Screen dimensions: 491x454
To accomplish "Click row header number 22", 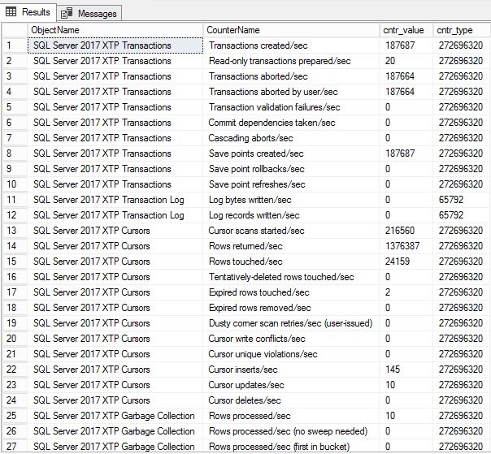I will [13, 370].
